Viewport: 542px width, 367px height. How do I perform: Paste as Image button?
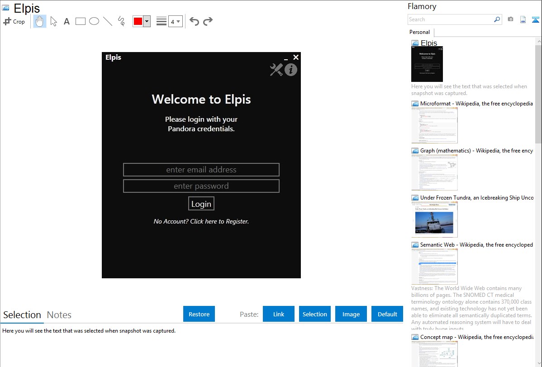coord(351,314)
